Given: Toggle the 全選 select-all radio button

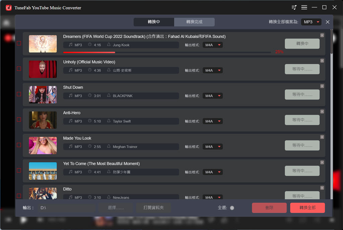Looking at the screenshot, I should click(232, 208).
